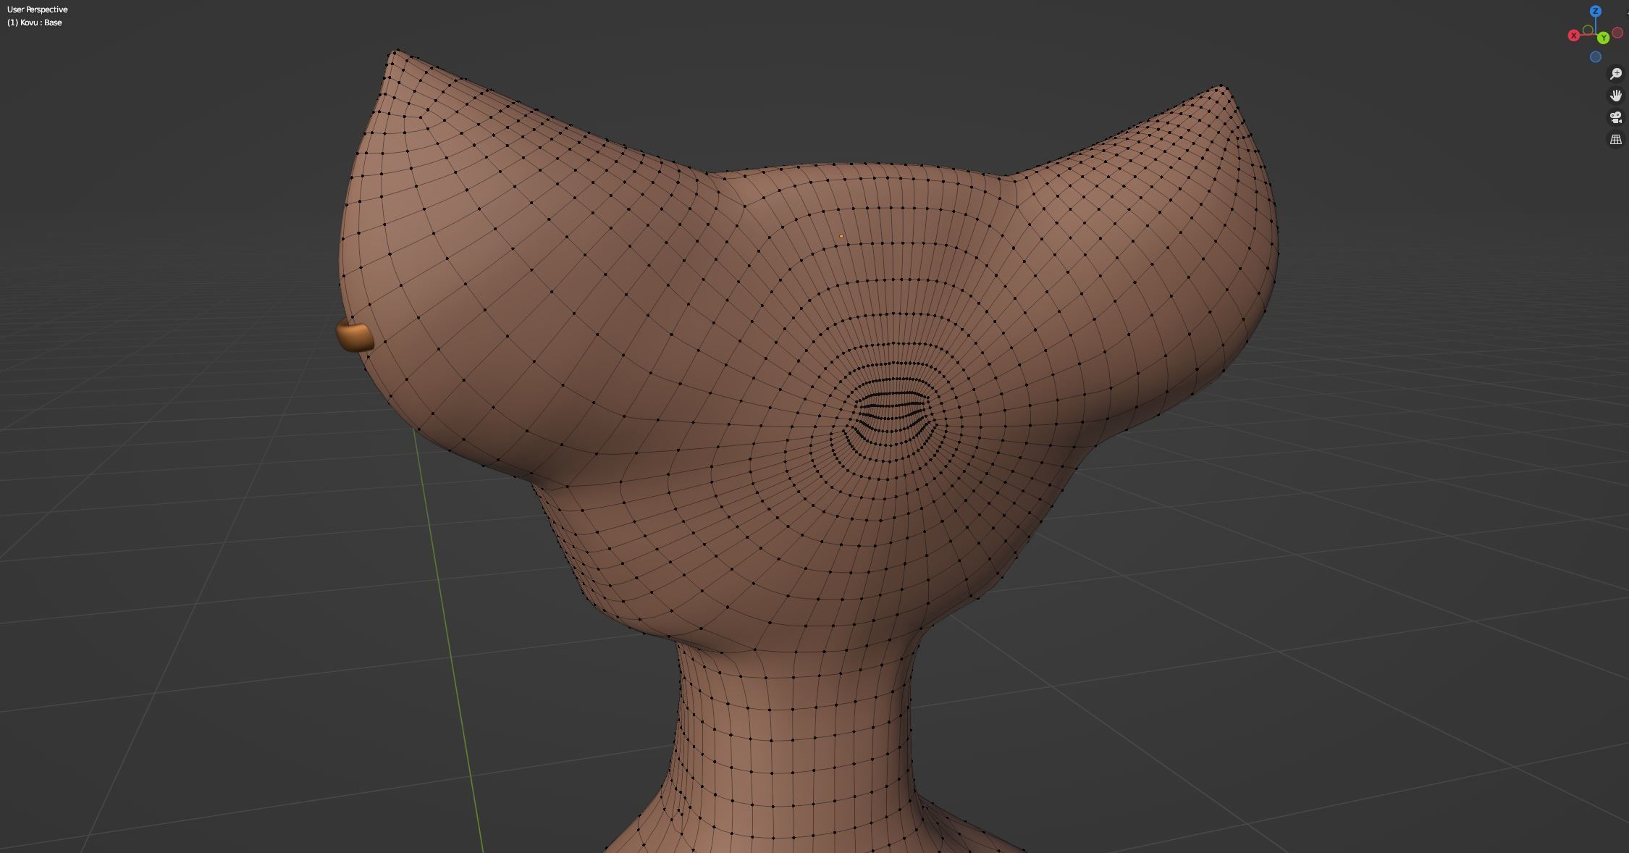The height and width of the screenshot is (853, 1629).
Task: Click the orange nose object
Action: (354, 337)
